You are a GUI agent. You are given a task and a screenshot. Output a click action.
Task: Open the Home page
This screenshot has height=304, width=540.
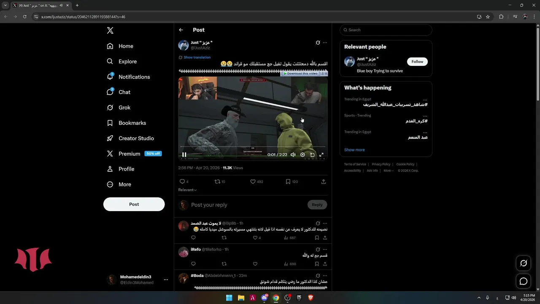[x=120, y=46]
